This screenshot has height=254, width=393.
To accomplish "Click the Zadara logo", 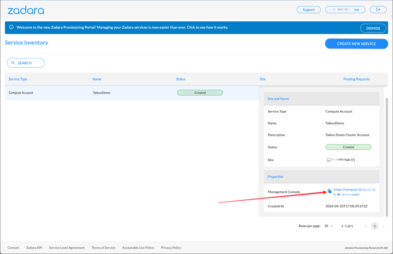I will [25, 10].
